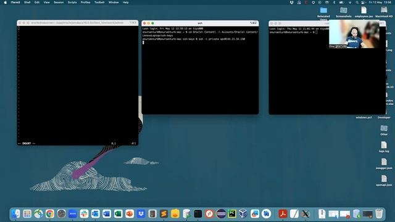Image resolution: width=395 pixels, height=222 pixels.
Task: Open the black terminal icon in Dock
Action: click(198, 214)
